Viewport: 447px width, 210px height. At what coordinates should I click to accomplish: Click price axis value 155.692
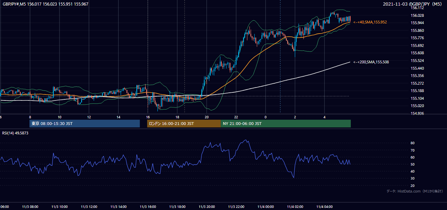point(417,45)
